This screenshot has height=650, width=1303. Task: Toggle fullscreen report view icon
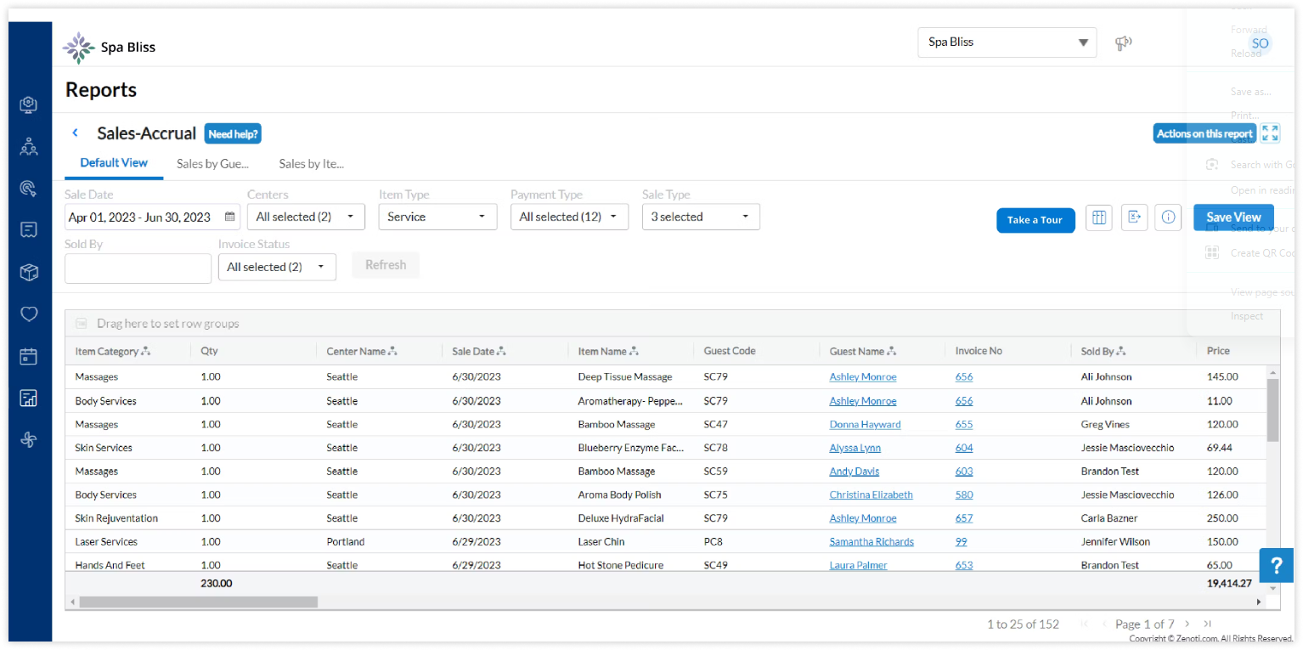click(1270, 133)
